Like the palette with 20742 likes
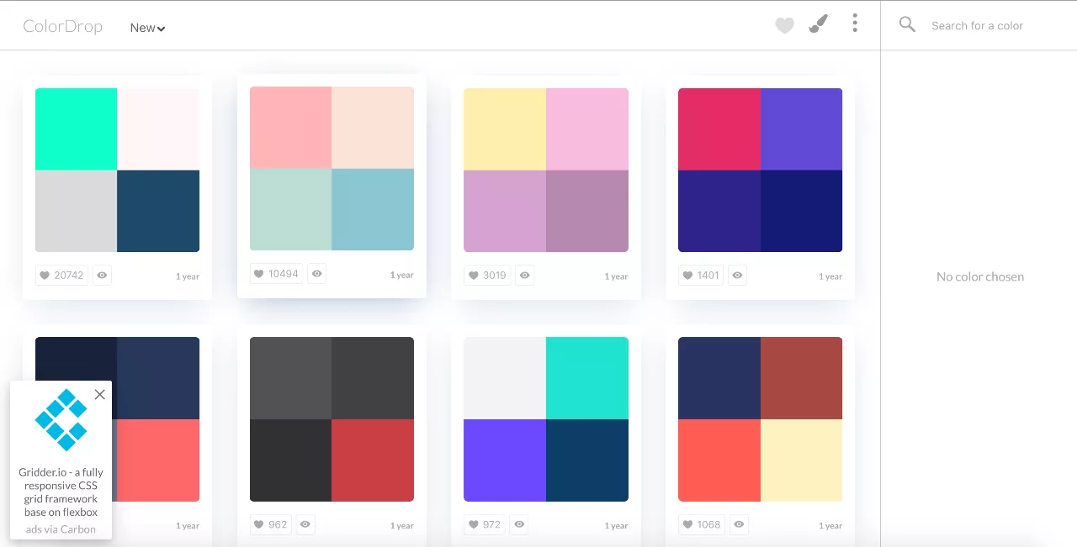 click(x=62, y=275)
